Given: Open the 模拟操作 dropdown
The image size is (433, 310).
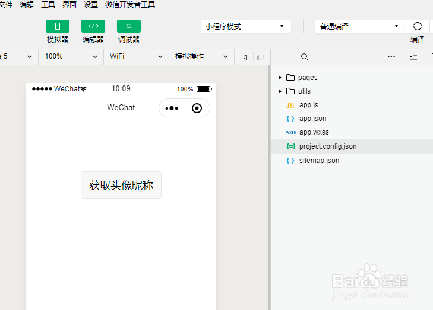Looking at the screenshot, I should point(201,56).
